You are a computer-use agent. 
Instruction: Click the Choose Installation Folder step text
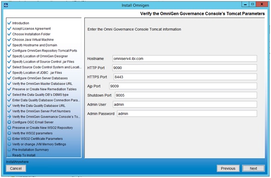tap(31, 34)
